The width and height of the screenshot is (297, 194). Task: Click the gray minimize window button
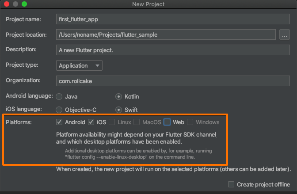coord(15,4)
